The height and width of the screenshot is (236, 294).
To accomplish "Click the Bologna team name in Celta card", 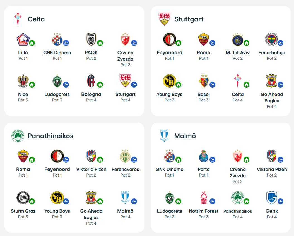I will point(91,94).
